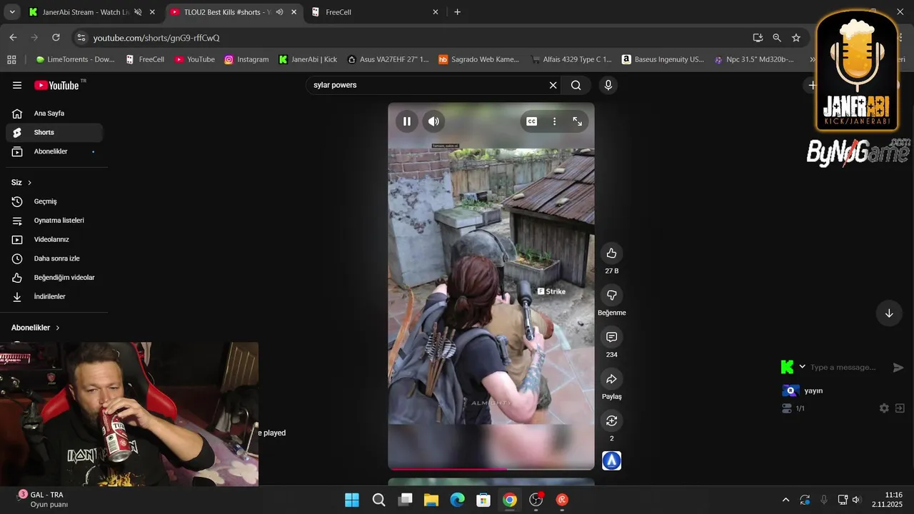Open Daha sonra izle list

(x=54, y=258)
